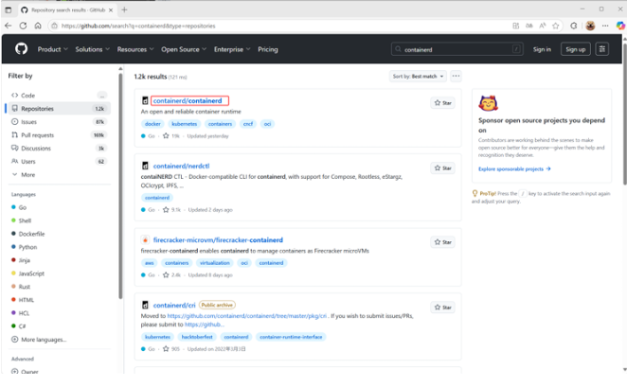Image resolution: width=627 pixels, height=387 pixels.
Task: Open the browser three-dots settings menu
Action: (x=605, y=26)
